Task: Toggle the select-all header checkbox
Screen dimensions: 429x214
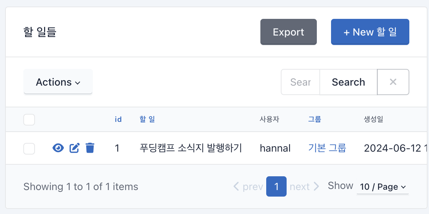Action: click(29, 120)
